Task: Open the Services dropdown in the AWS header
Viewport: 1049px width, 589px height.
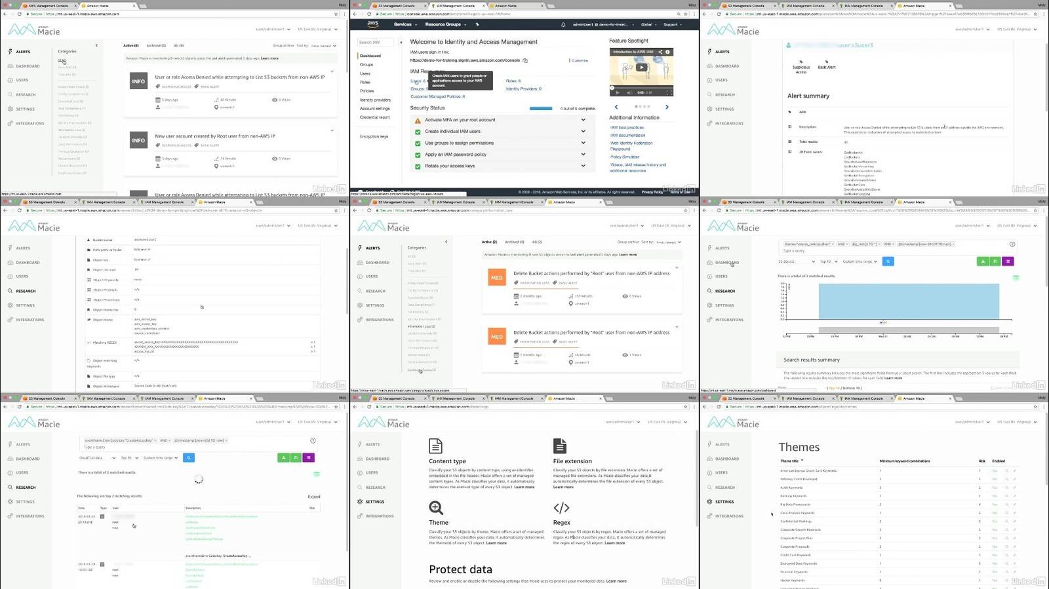Action: [x=405, y=24]
